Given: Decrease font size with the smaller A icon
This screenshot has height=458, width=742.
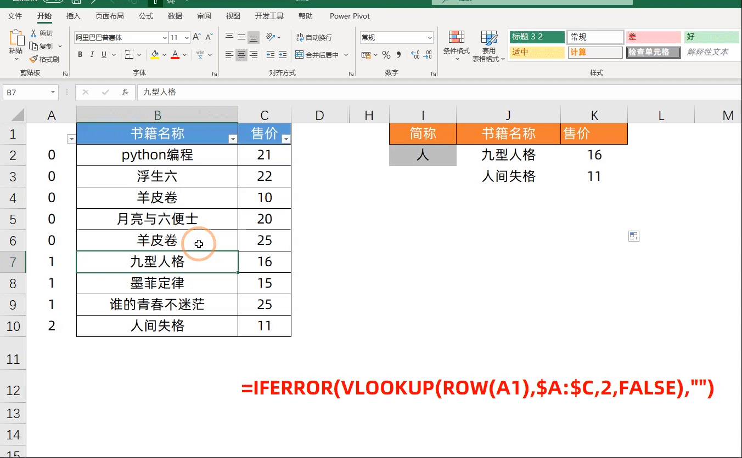Looking at the screenshot, I should pos(209,37).
